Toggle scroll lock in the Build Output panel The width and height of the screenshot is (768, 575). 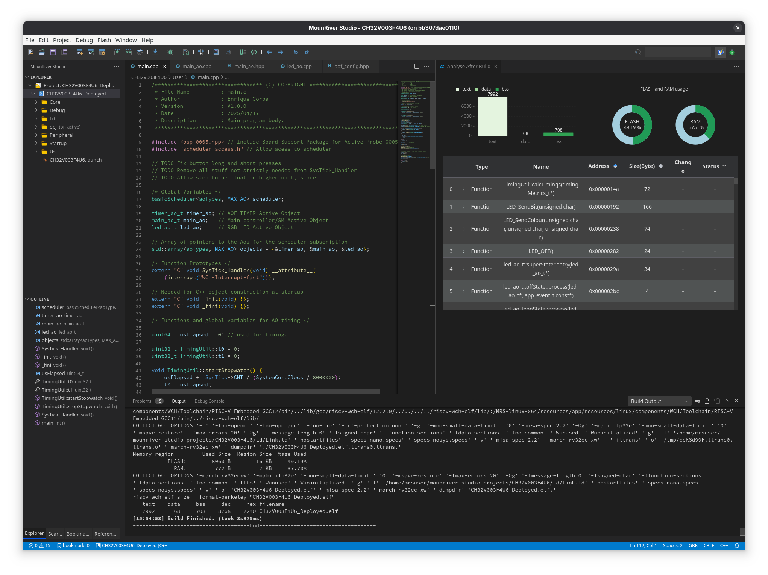coord(707,401)
